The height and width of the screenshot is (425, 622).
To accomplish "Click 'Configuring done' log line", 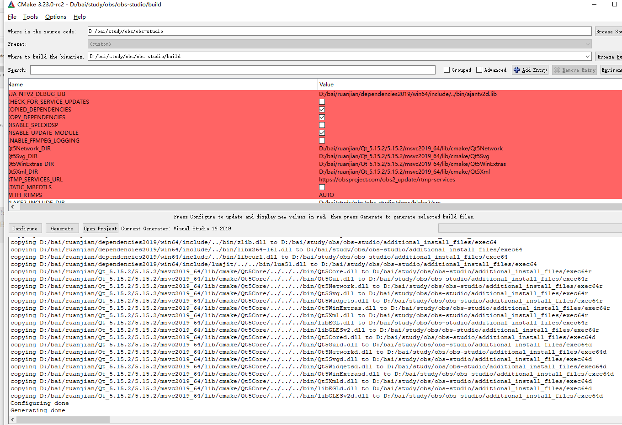I will coord(40,404).
